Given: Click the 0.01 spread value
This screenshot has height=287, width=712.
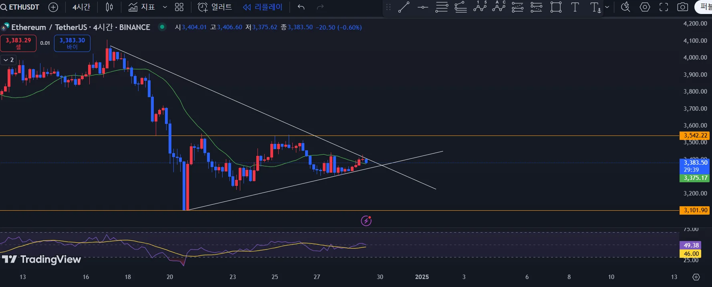Looking at the screenshot, I should click(45, 43).
